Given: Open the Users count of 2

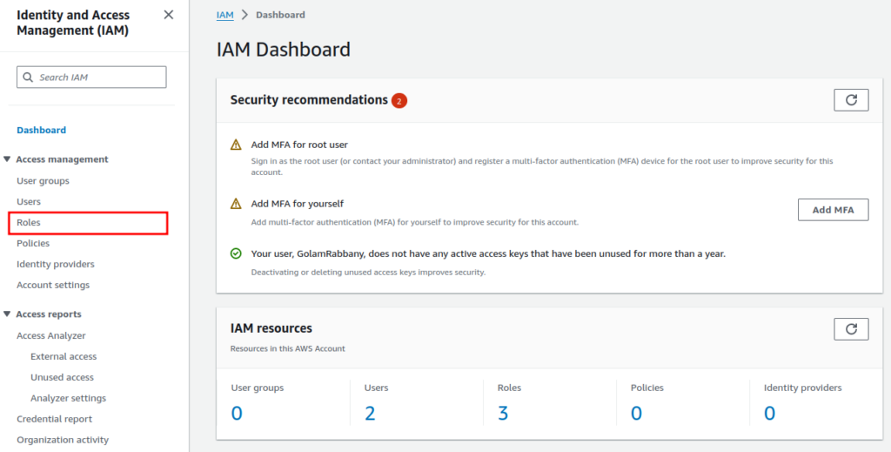Looking at the screenshot, I should pyautogui.click(x=370, y=414).
